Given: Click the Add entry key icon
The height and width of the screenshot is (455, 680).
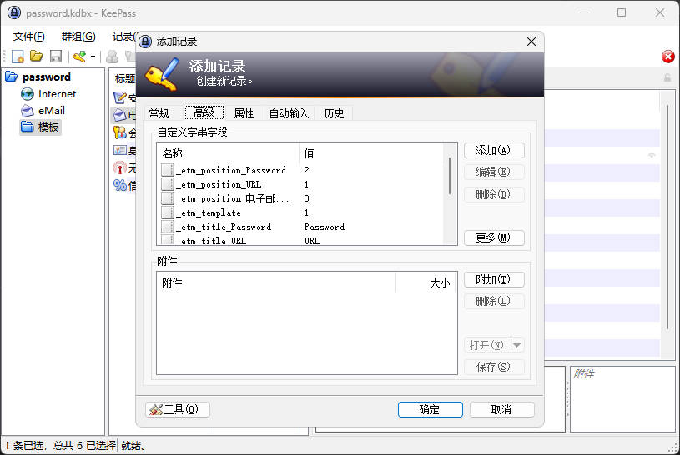Looking at the screenshot, I should pos(79,57).
